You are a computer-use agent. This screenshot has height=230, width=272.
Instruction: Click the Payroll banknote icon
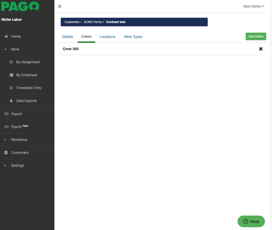pyautogui.click(x=6, y=114)
